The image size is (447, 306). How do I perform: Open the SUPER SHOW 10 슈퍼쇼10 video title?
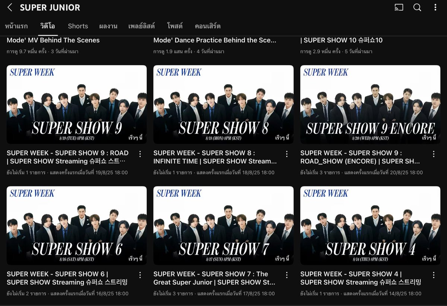click(x=341, y=40)
